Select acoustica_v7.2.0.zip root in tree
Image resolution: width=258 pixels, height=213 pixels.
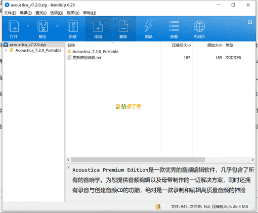click(28, 45)
